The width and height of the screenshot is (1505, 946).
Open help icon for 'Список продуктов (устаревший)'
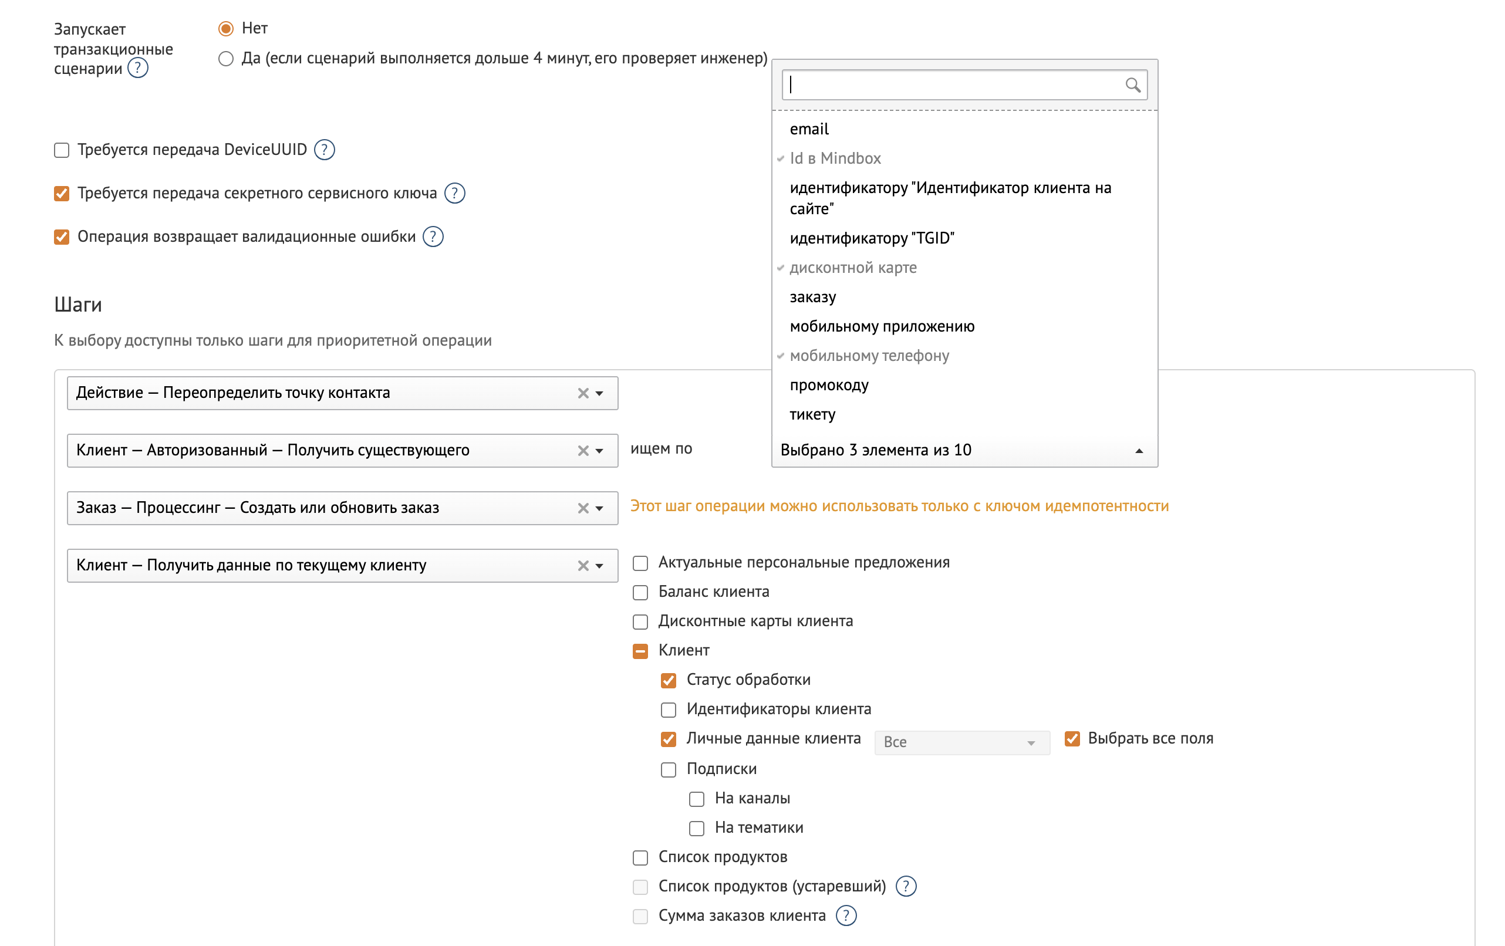point(906,887)
